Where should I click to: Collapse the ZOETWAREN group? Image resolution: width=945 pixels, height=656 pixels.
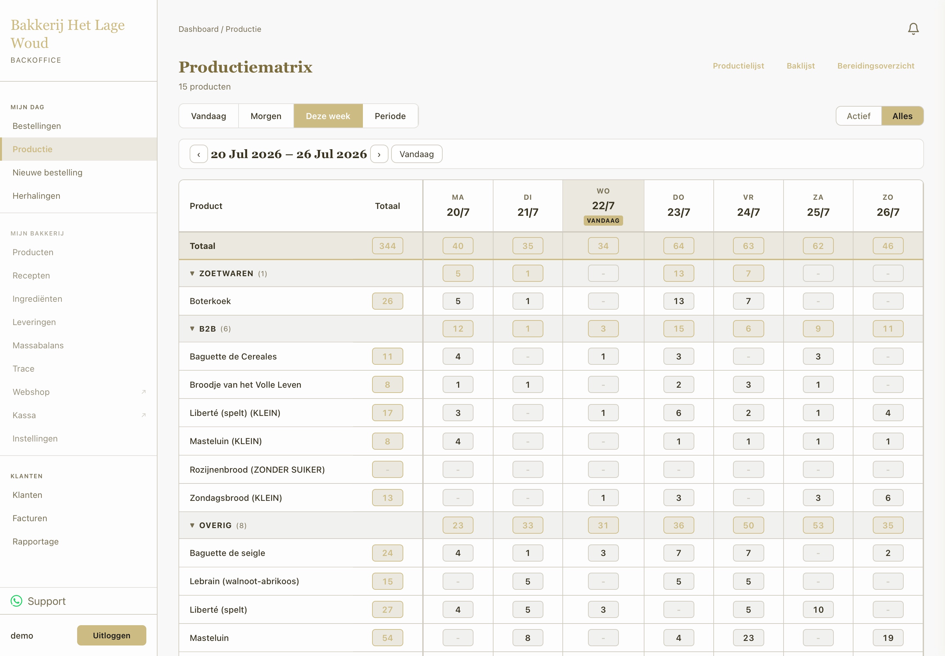pos(192,273)
